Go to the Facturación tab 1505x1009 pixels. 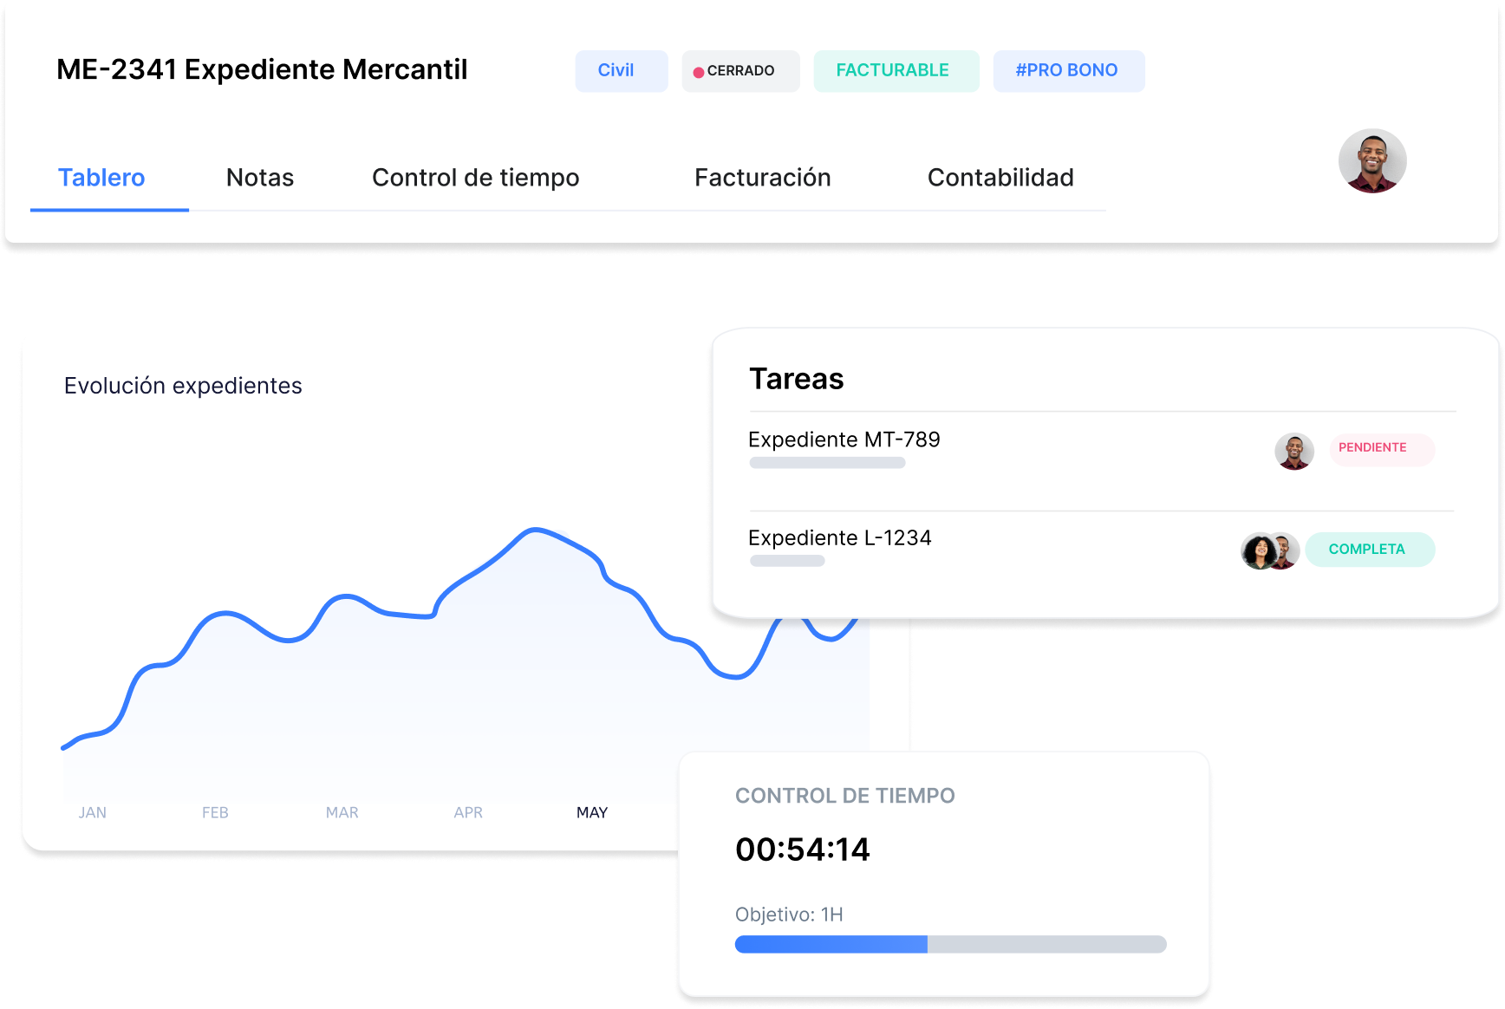coord(762,178)
